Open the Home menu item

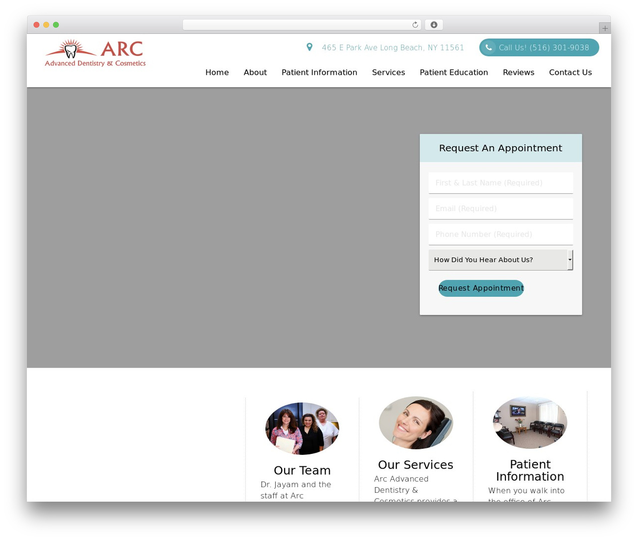click(217, 73)
